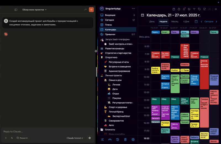The width and height of the screenshot is (221, 144).
Task: Open the timer icon in the calendar toolbar
Action: coord(179,9)
